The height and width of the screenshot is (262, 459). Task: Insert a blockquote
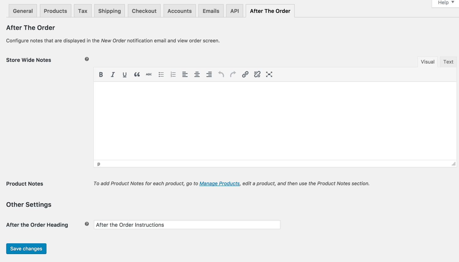(137, 74)
